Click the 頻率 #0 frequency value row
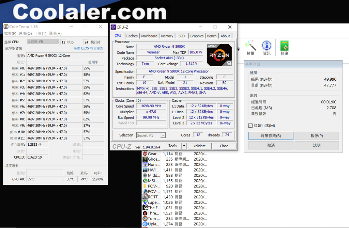 (54, 68)
